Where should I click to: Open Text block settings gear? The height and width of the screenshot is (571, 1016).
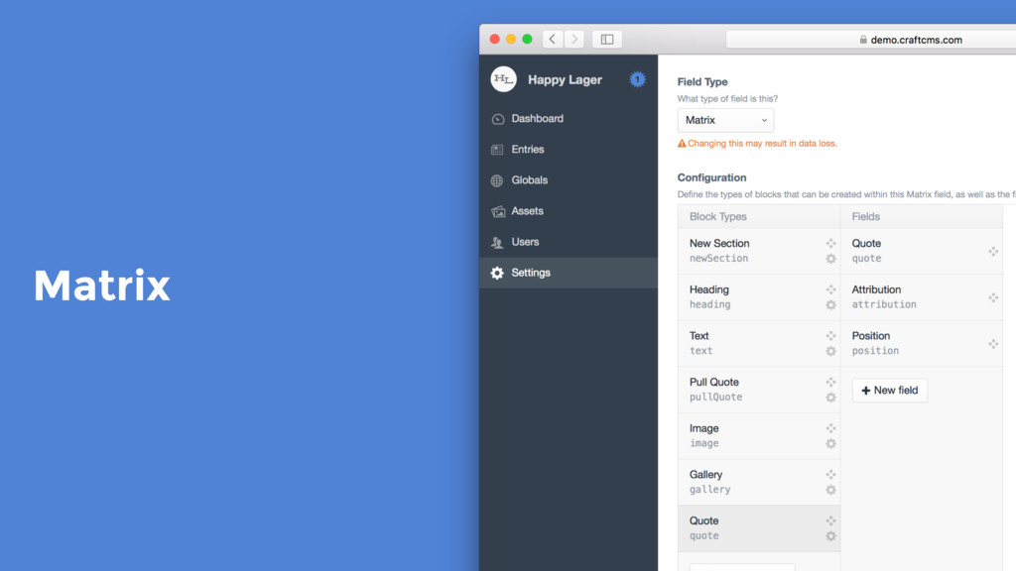830,352
